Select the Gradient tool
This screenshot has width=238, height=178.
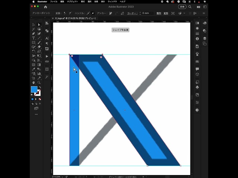tap(39, 65)
